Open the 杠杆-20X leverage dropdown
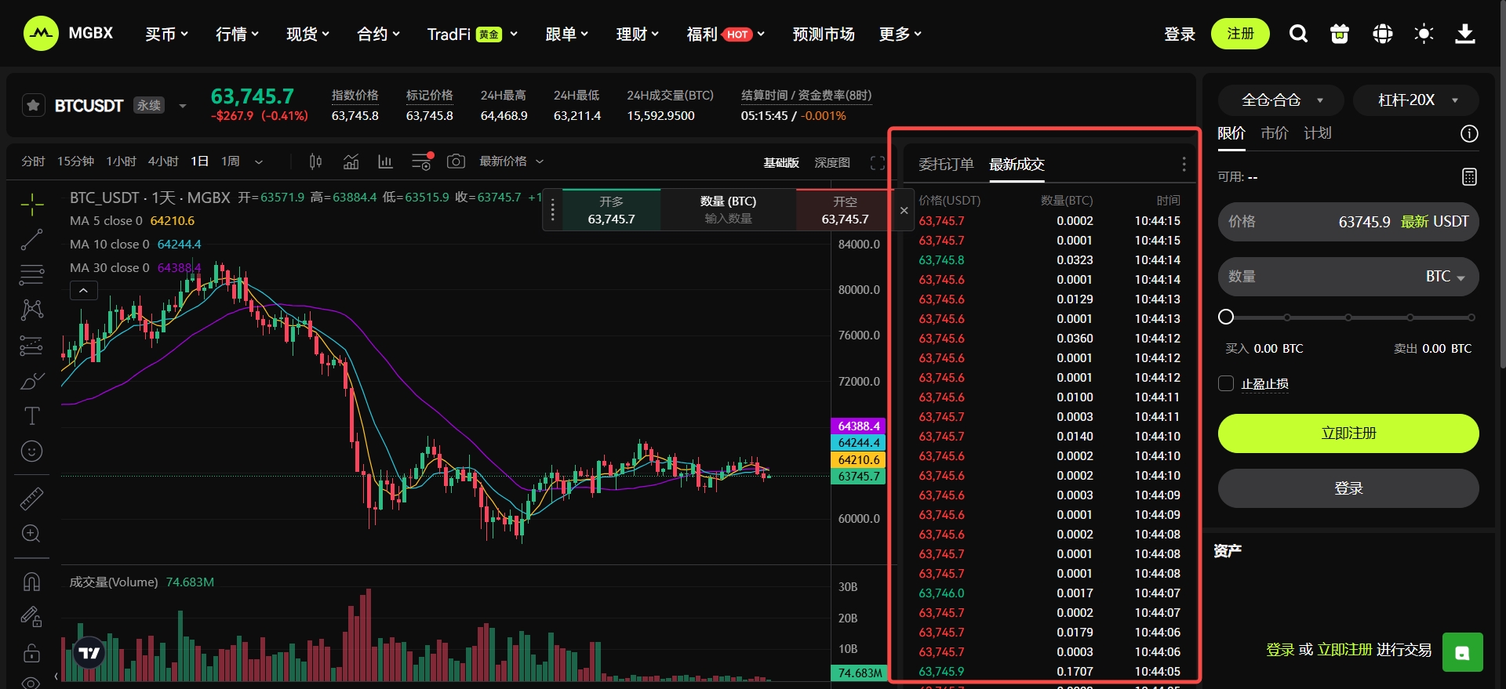1506x689 pixels. pos(1417,100)
